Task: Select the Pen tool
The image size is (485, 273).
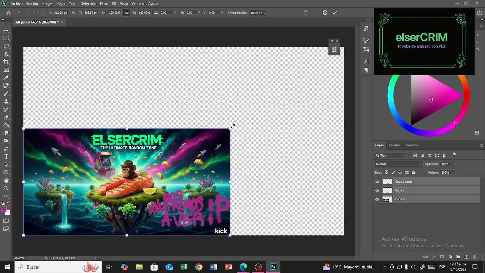Action: (x=6, y=149)
